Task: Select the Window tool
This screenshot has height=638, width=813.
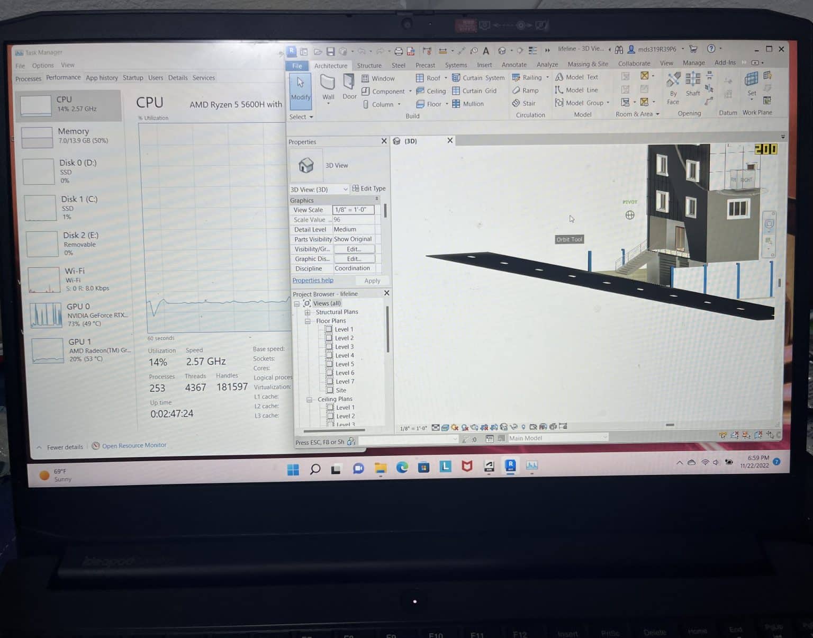Action: point(379,78)
